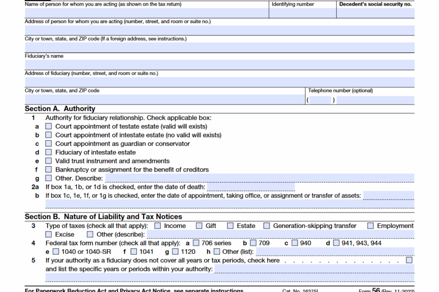Click the Decedent's social security number field
The height and width of the screenshot is (292, 439).
[x=375, y=13]
